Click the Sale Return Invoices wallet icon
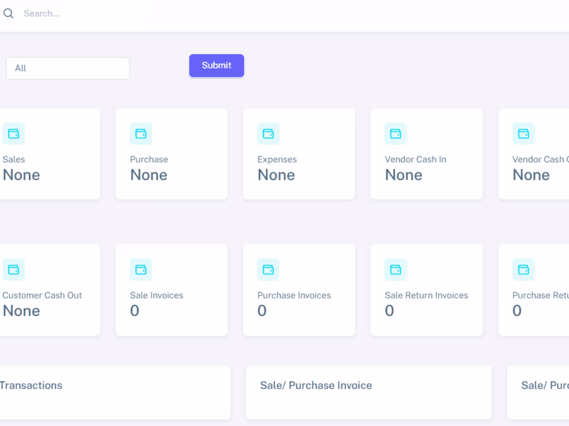The image size is (569, 426). (396, 269)
